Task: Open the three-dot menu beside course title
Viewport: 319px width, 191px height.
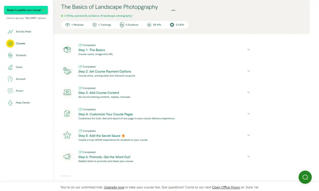Action: [x=173, y=10]
